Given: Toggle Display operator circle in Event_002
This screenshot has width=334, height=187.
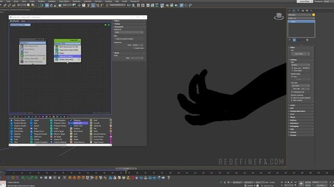Looking at the screenshot, I should [79, 60].
